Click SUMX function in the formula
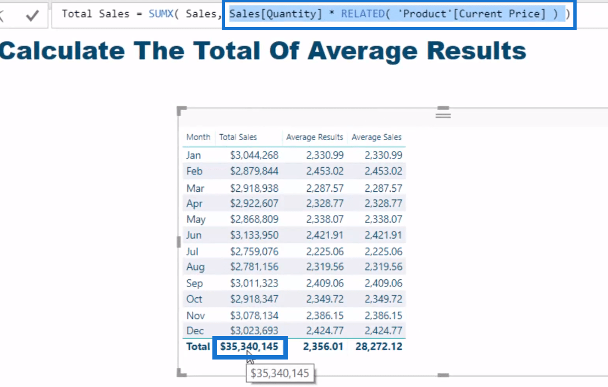The height and width of the screenshot is (387, 608). point(161,14)
